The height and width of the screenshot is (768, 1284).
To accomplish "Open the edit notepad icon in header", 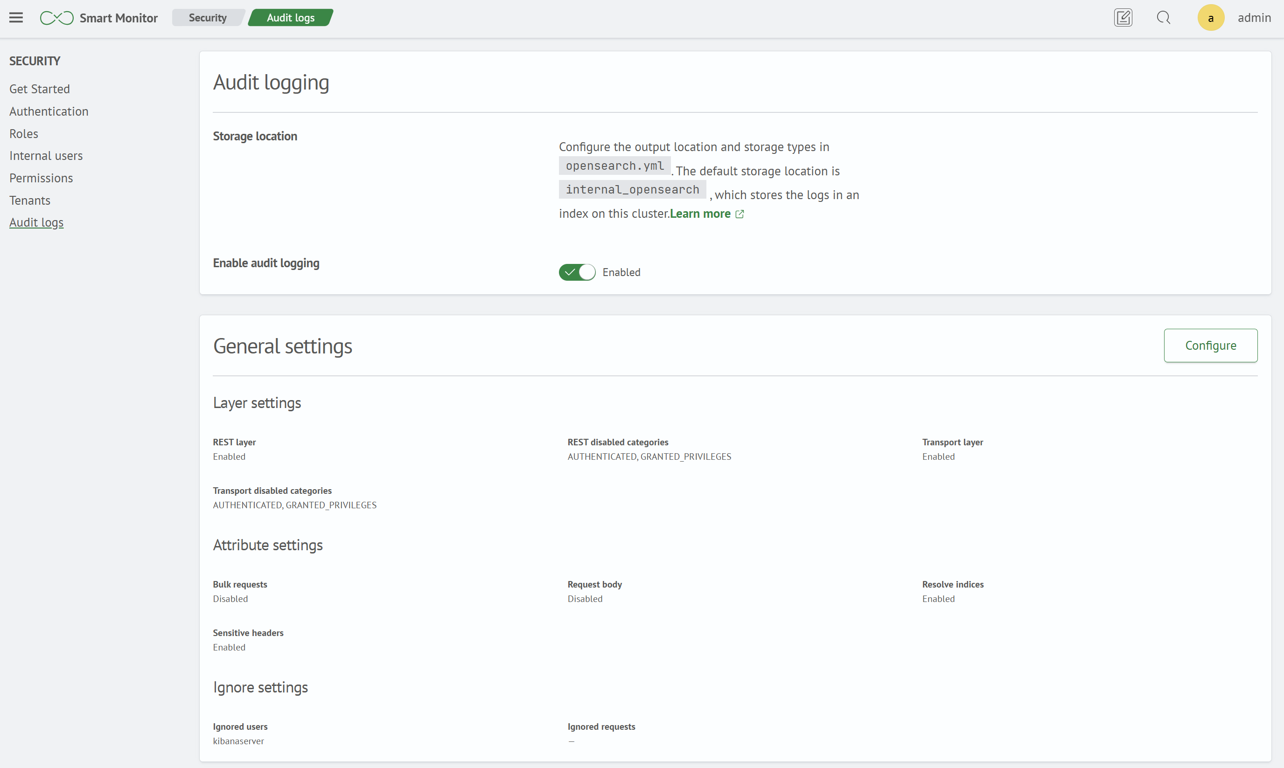I will coord(1123,18).
